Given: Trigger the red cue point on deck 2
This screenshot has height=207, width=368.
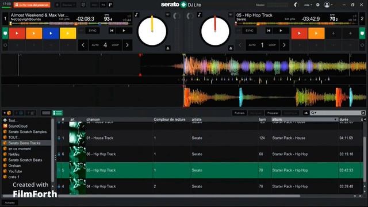Looking at the screenshot, I should (x=299, y=33).
